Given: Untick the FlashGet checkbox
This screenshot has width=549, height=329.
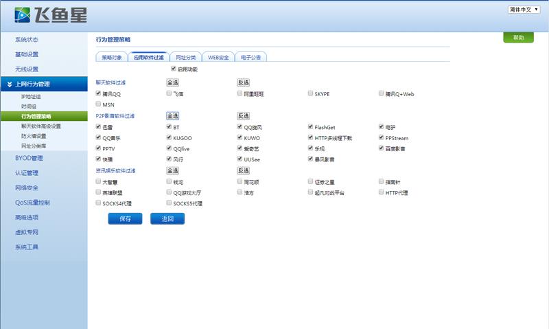Looking at the screenshot, I should [x=310, y=127].
